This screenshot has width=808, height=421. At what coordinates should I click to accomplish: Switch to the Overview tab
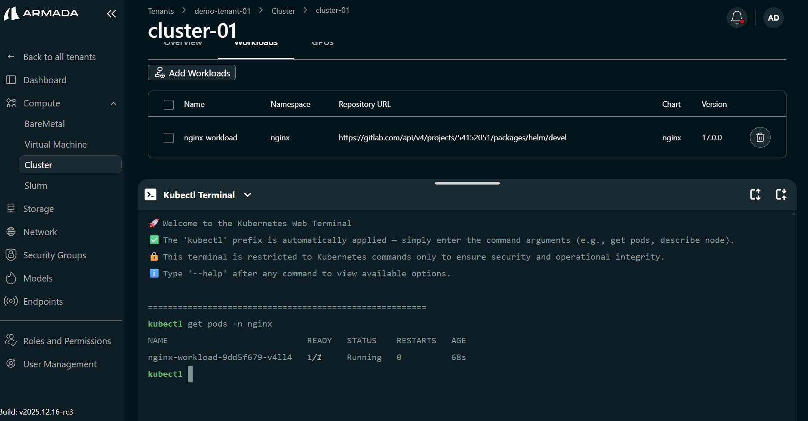pos(183,44)
